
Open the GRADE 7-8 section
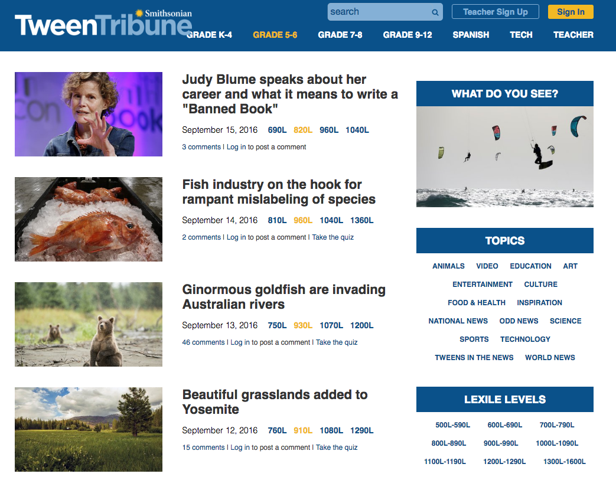pyautogui.click(x=340, y=35)
